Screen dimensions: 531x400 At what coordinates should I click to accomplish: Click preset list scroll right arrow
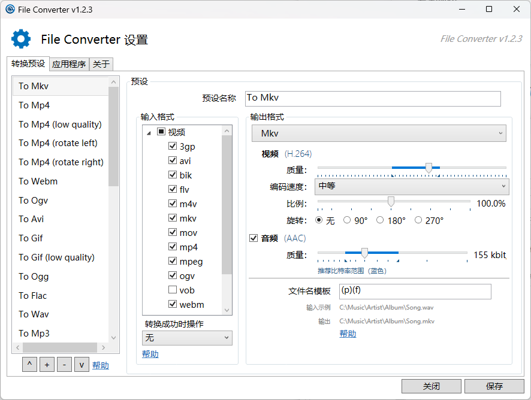tap(103, 347)
